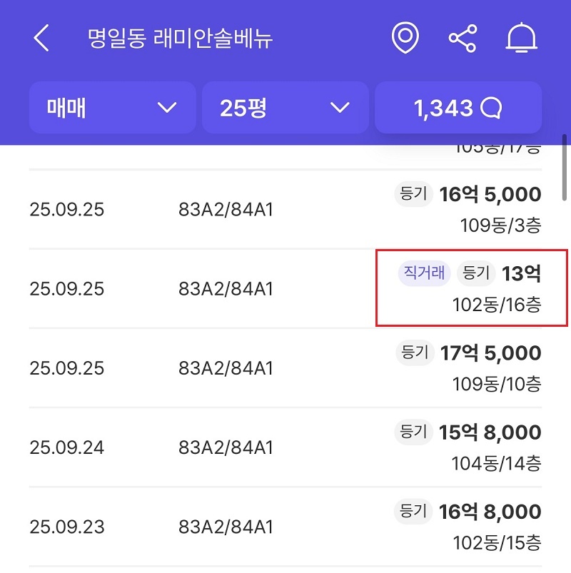Open the 1,343 comments button

click(458, 108)
